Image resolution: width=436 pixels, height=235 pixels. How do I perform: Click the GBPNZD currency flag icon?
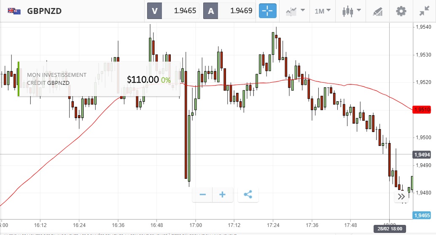(15, 11)
